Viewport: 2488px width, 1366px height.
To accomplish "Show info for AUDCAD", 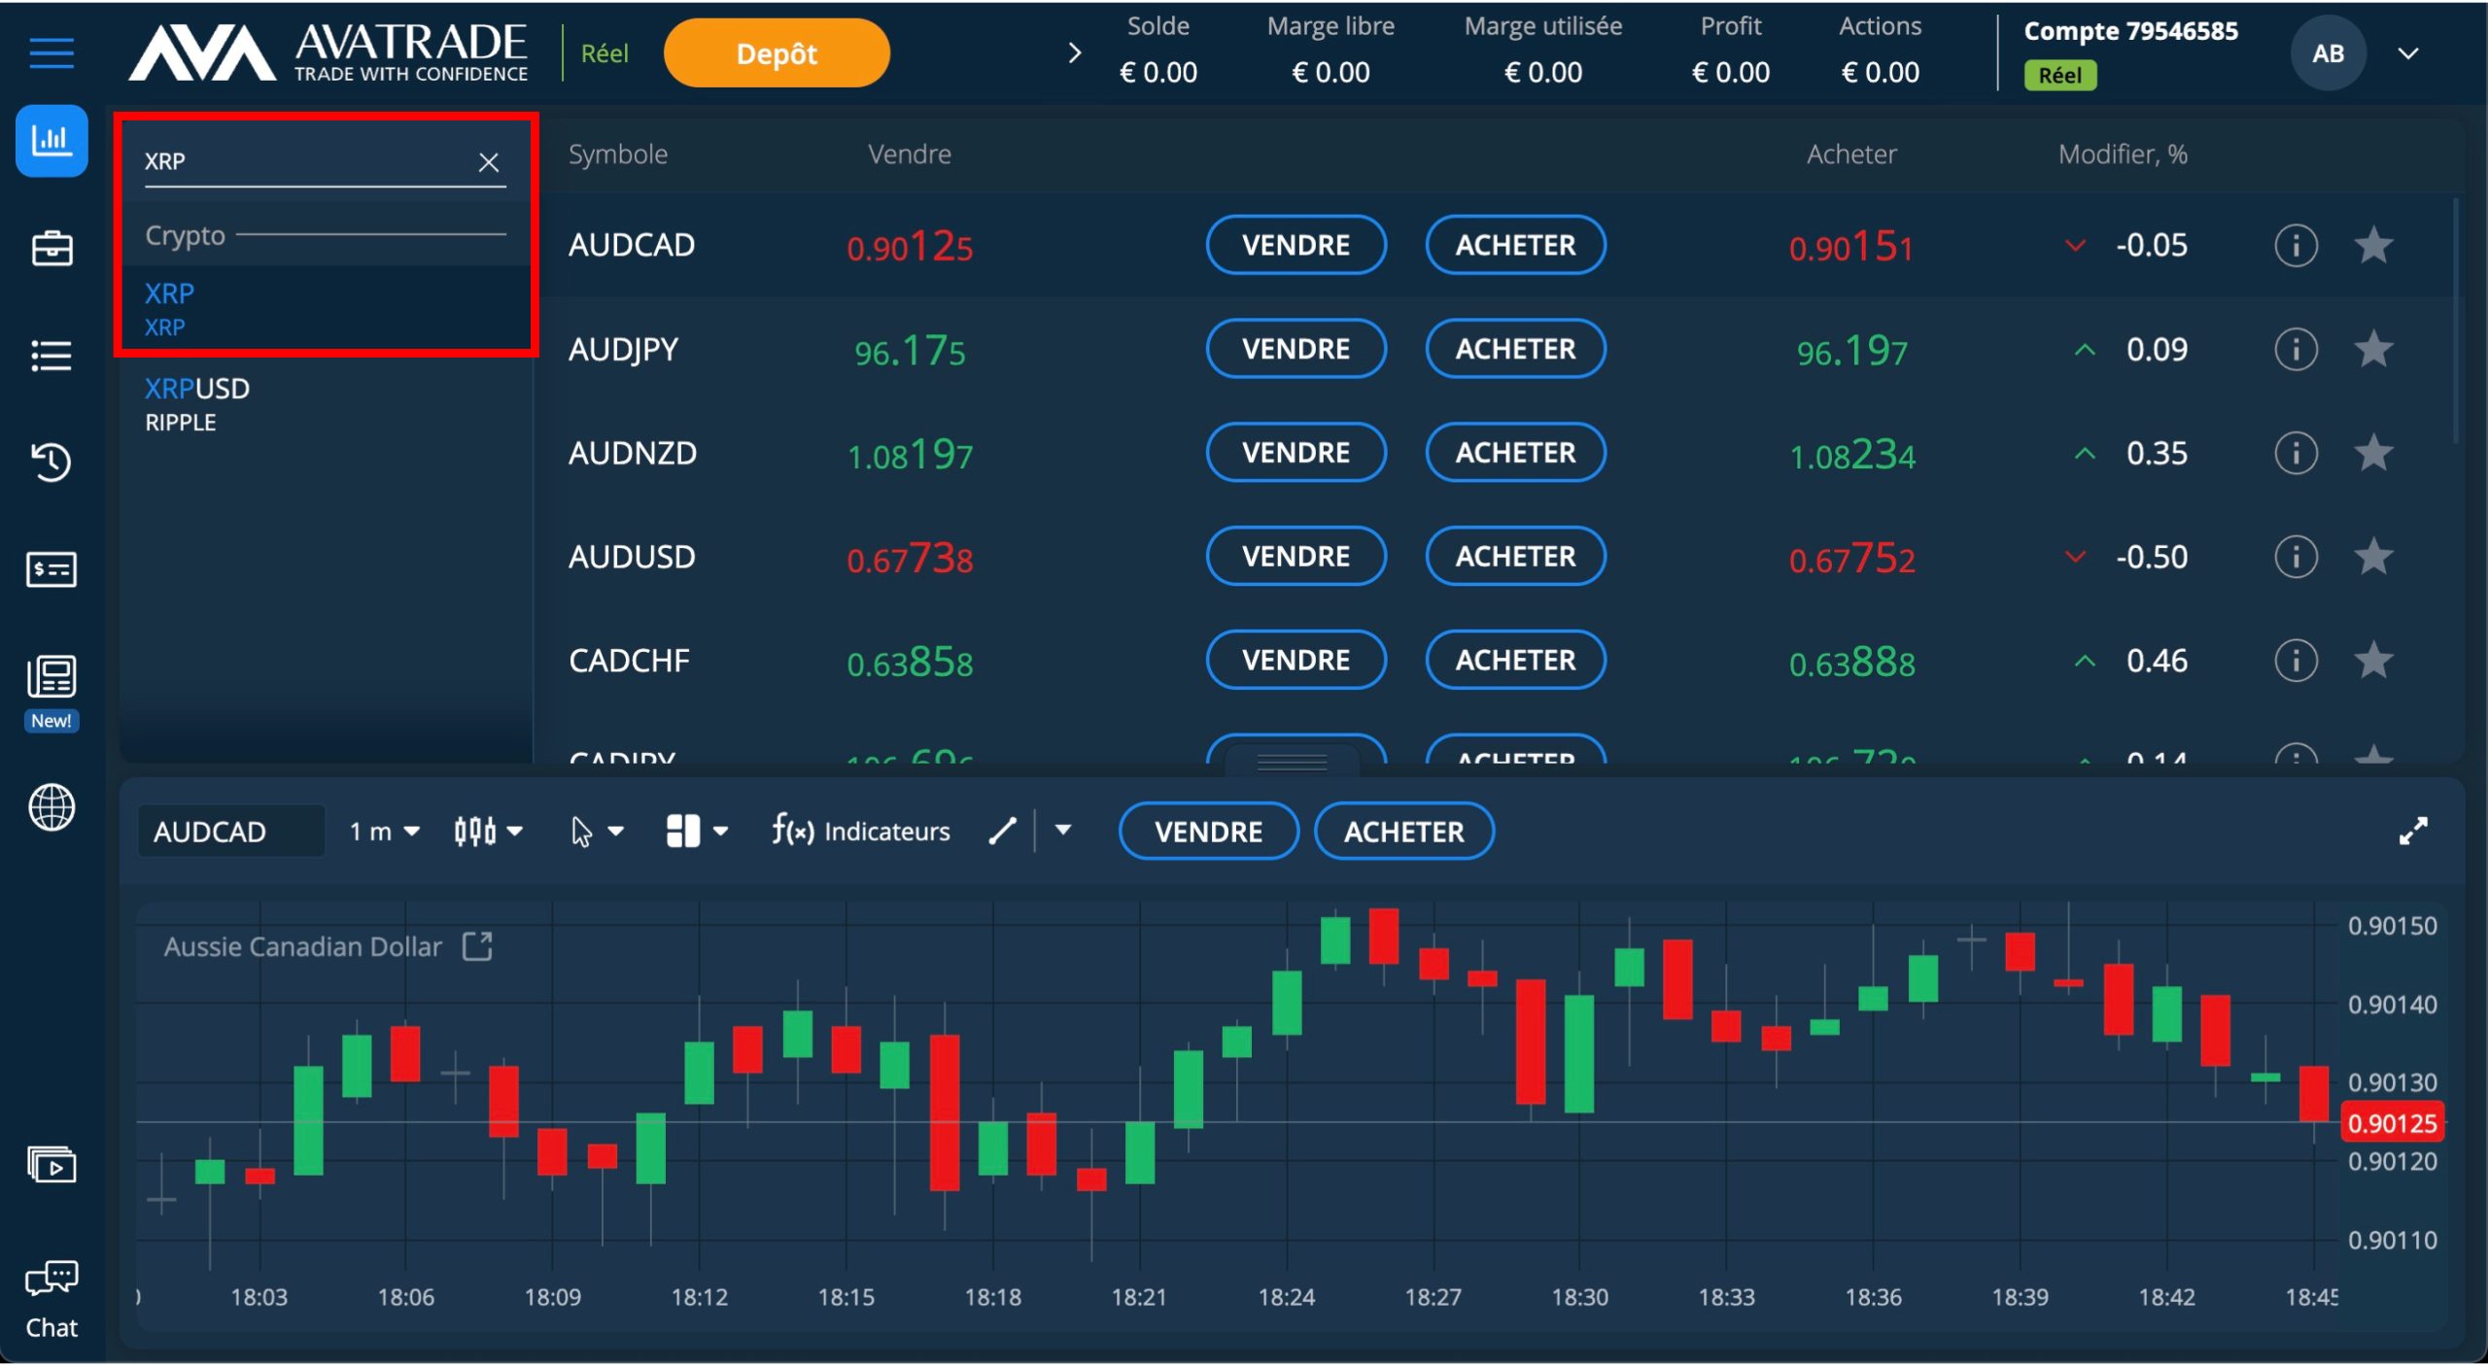I will pos(2296,245).
